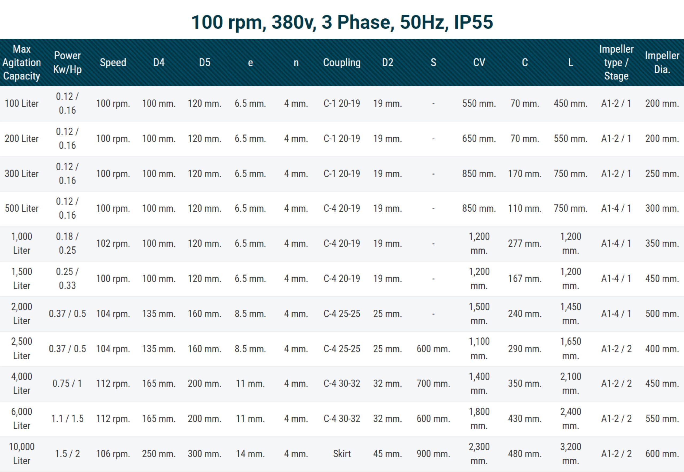Viewport: 684px width, 472px height.
Task: Click the 2,300 mm. CV value
Action: pyautogui.click(x=479, y=453)
